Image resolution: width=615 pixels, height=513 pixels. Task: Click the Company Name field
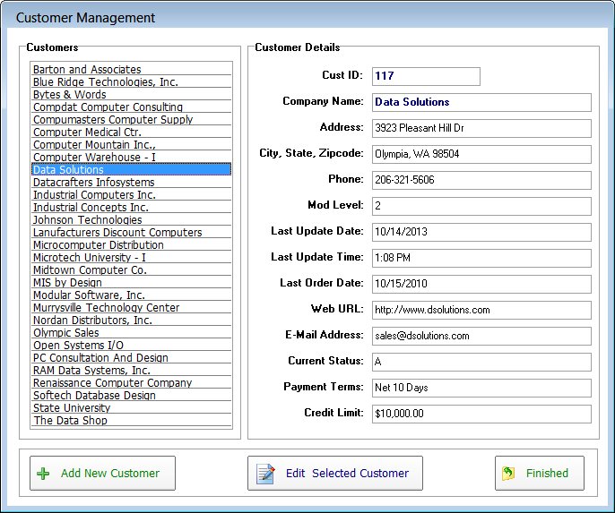(481, 102)
